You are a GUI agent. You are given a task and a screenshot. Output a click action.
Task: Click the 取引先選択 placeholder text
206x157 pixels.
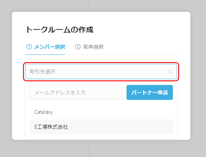point(42,72)
